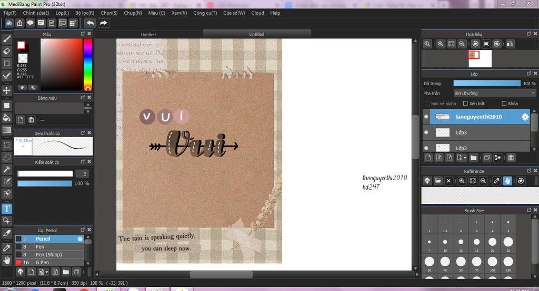Image resolution: width=539 pixels, height=291 pixels.
Task: Select the Pen brush in the brush list
Action: pyautogui.click(x=49, y=247)
